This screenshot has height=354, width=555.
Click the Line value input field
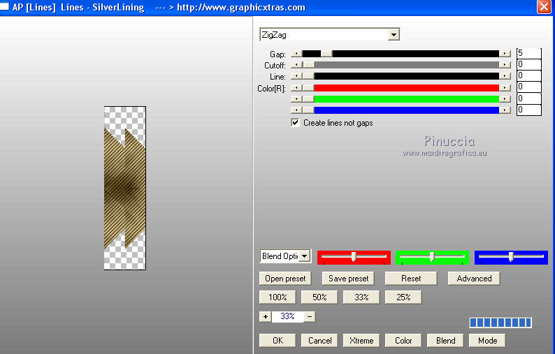click(x=529, y=75)
